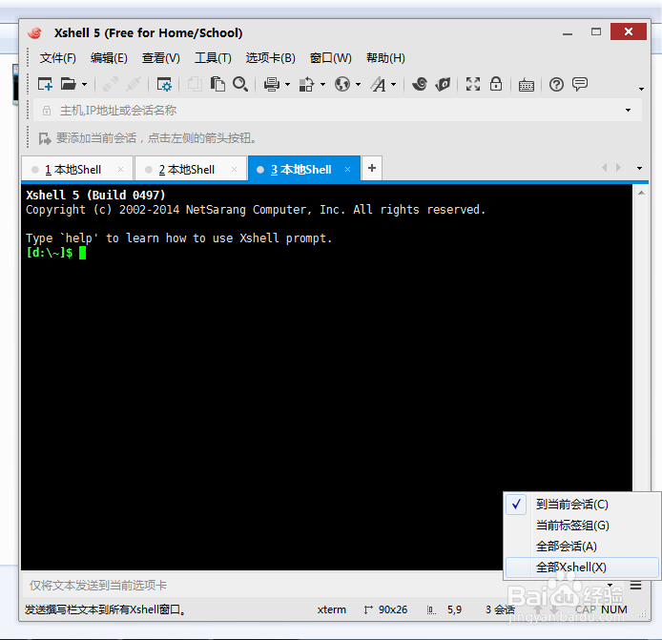The image size is (662, 640).
Task: Click the tab scroll left arrow
Action: point(605,168)
